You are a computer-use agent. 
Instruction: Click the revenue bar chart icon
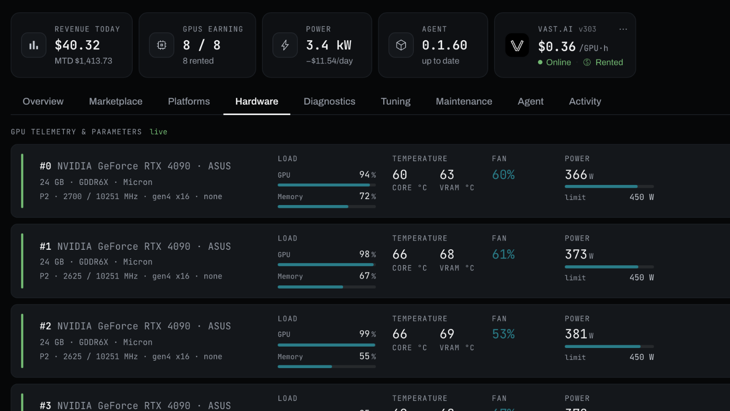click(x=34, y=45)
